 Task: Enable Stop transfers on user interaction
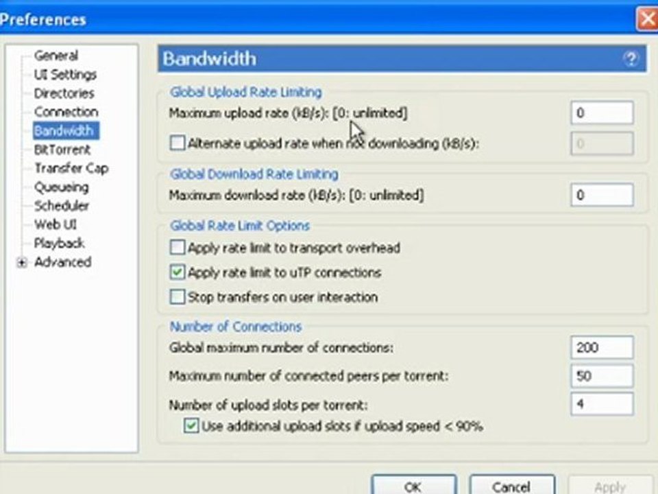pyautogui.click(x=177, y=296)
